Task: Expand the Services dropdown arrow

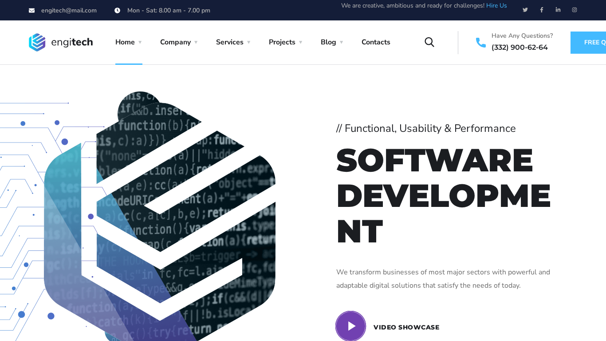Action: click(249, 42)
